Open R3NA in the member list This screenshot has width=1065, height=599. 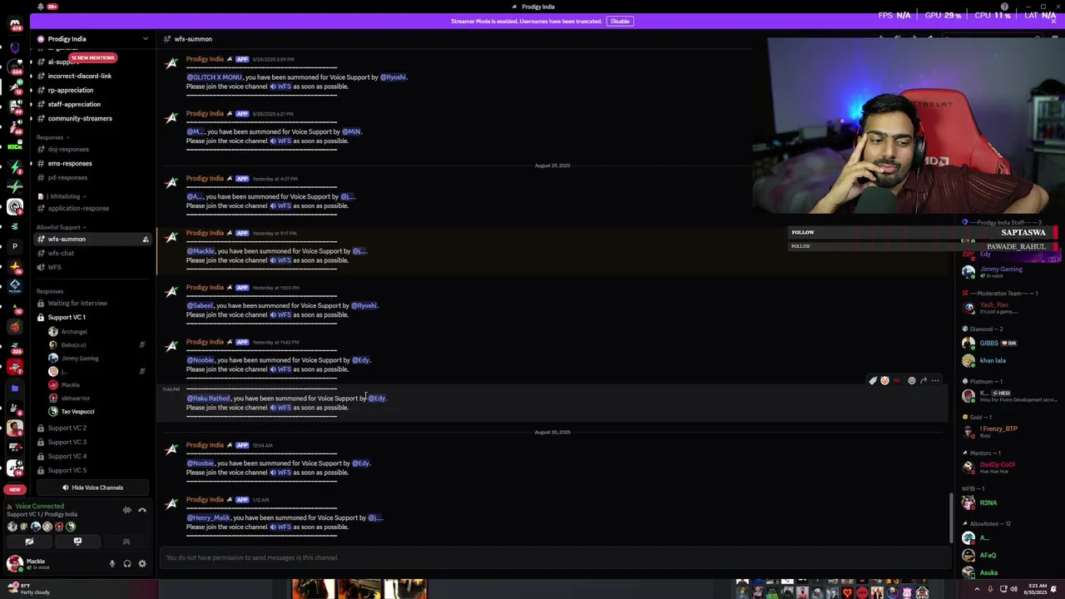pyautogui.click(x=988, y=502)
